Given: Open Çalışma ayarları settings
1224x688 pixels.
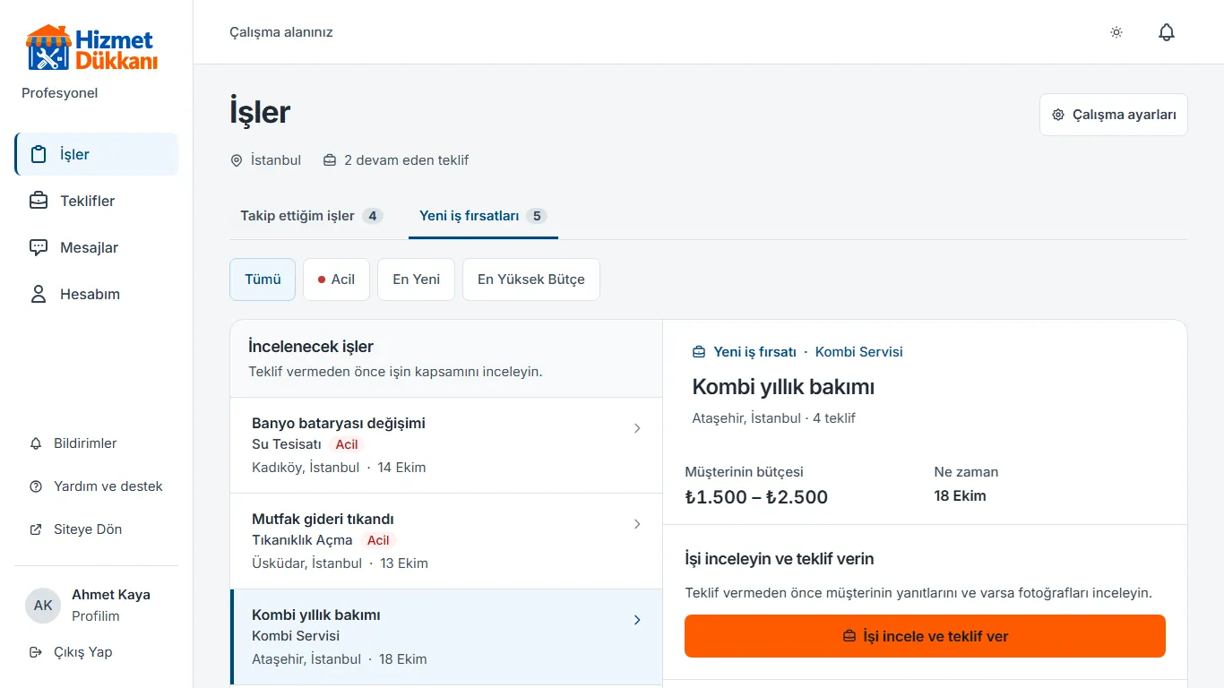Looking at the screenshot, I should (x=1114, y=115).
